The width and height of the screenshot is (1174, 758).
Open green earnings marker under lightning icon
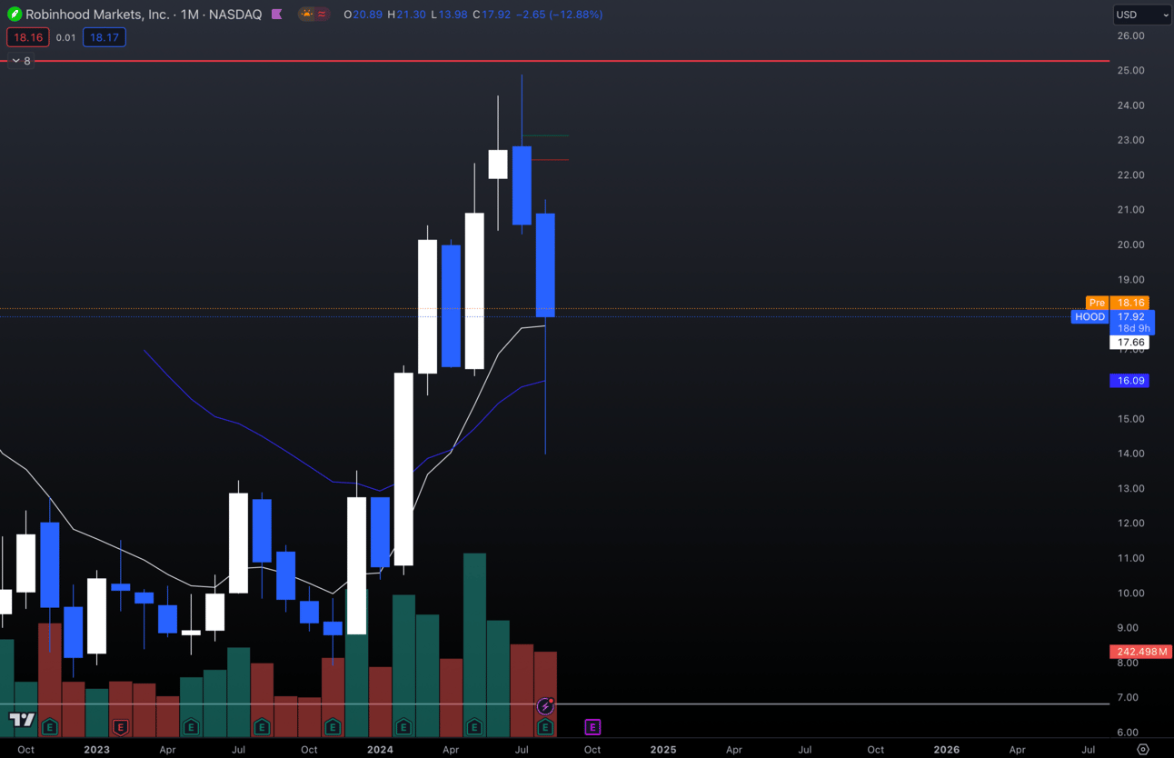[545, 727]
